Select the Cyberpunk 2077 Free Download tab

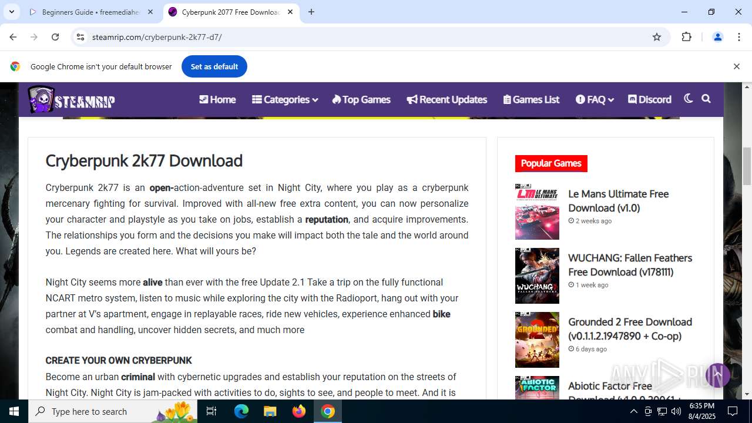(x=230, y=12)
